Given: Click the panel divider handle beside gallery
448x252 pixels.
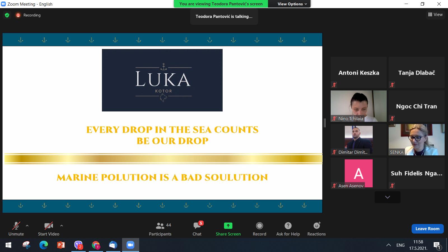Looking at the screenshot, I should pyautogui.click(x=325, y=123).
